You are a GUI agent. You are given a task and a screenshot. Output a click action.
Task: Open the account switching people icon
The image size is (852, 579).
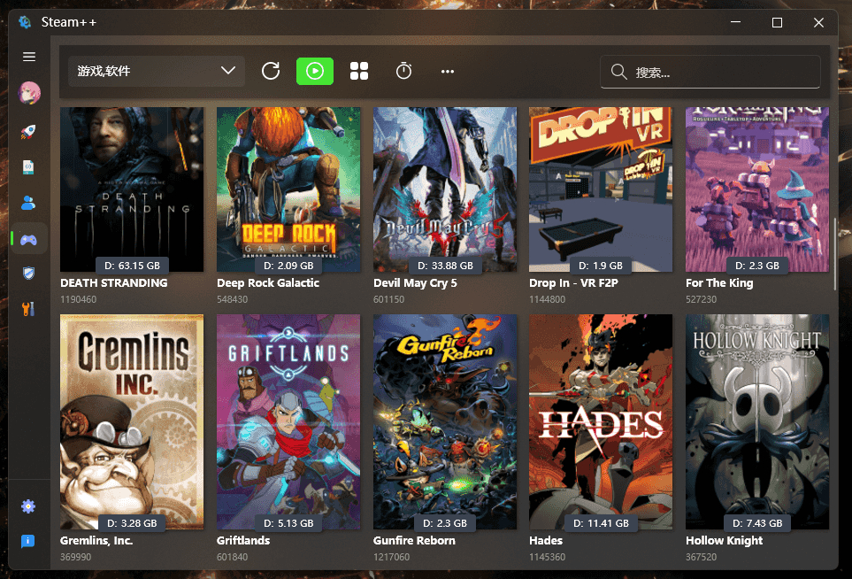(x=28, y=203)
